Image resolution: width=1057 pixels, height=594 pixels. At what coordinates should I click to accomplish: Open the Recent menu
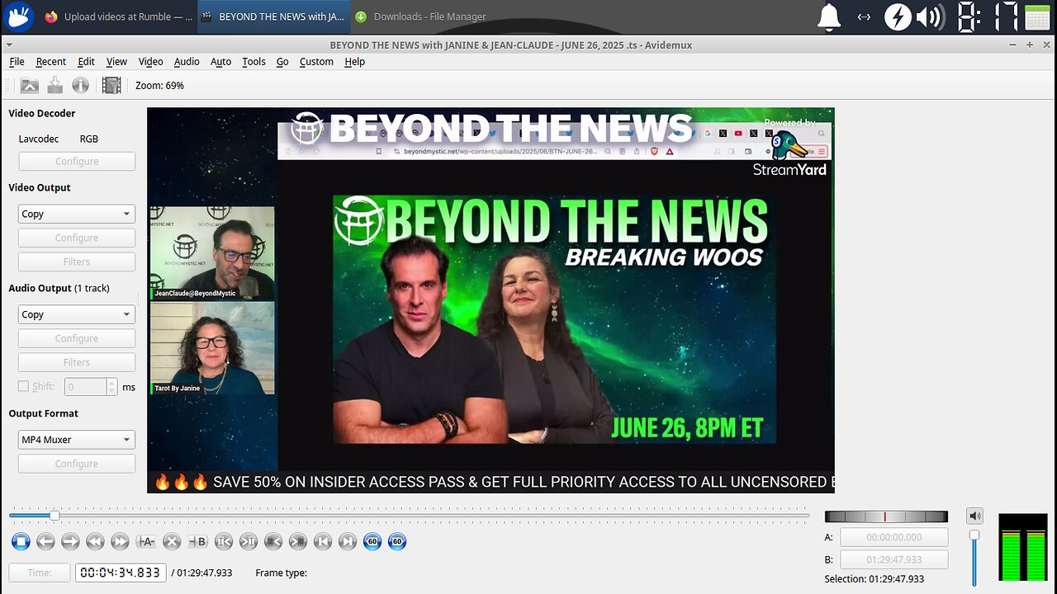(51, 62)
